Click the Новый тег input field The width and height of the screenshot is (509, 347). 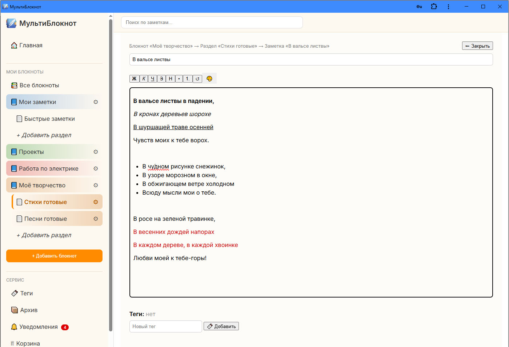(x=165, y=327)
